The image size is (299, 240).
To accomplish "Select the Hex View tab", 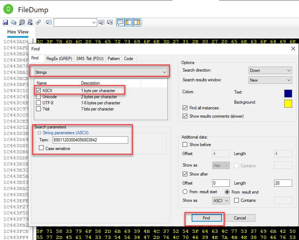I will point(18,32).
